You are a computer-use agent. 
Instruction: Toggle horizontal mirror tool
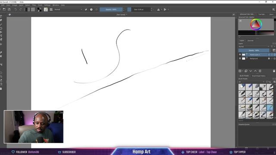pos(158,9)
